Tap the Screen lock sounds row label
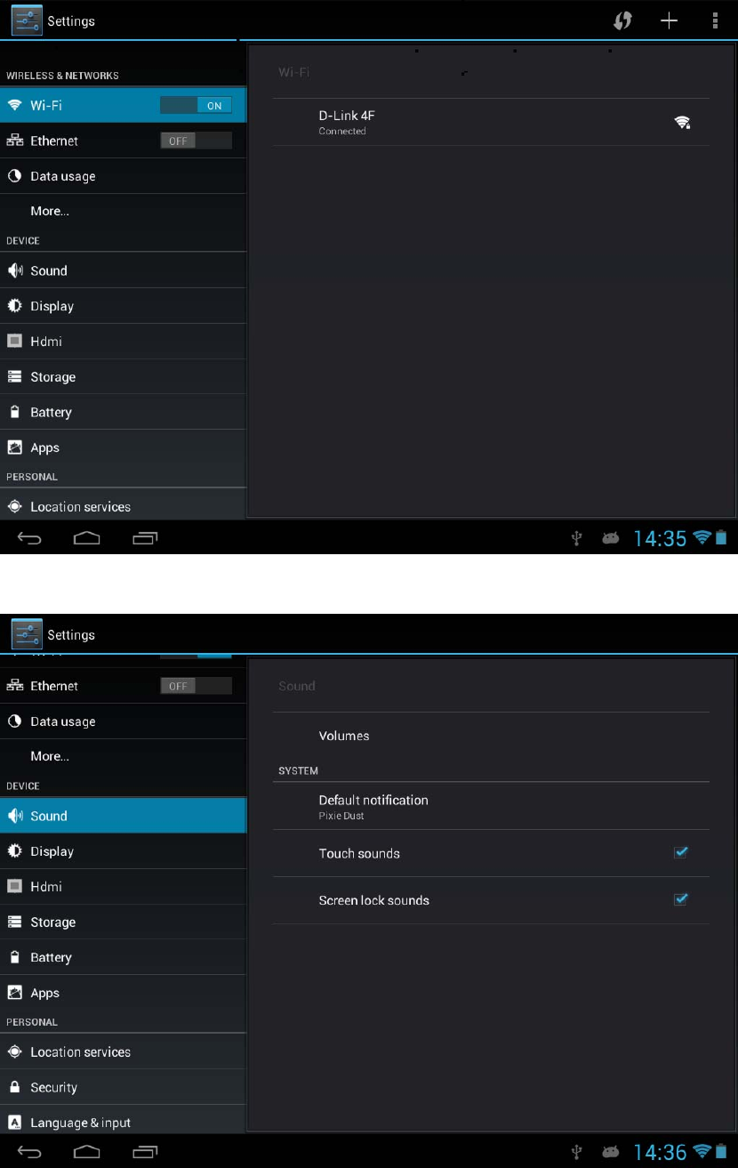738x1168 pixels. click(x=374, y=900)
